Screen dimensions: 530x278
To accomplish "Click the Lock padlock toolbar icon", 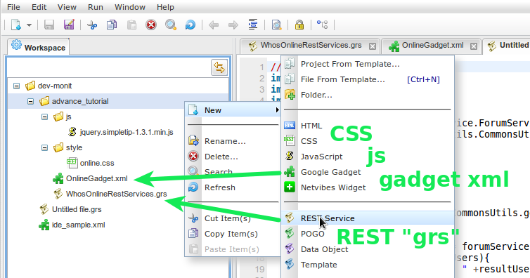I will pos(299,25).
